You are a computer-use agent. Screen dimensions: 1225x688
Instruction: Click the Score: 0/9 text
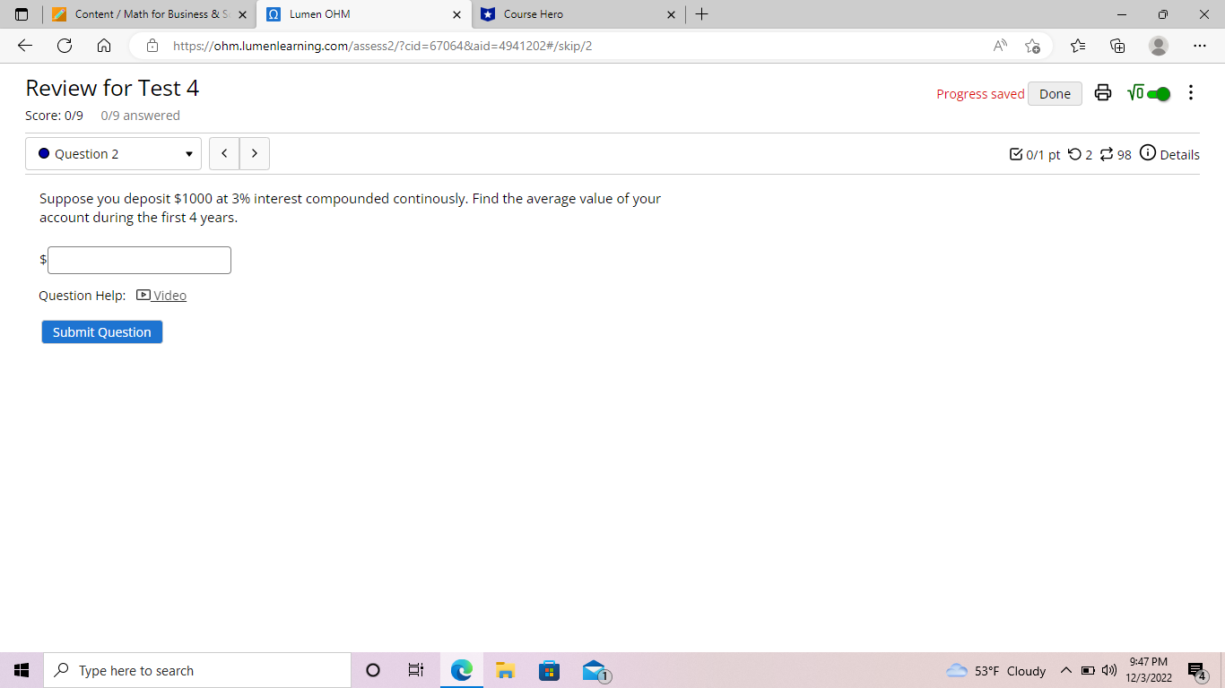click(54, 116)
